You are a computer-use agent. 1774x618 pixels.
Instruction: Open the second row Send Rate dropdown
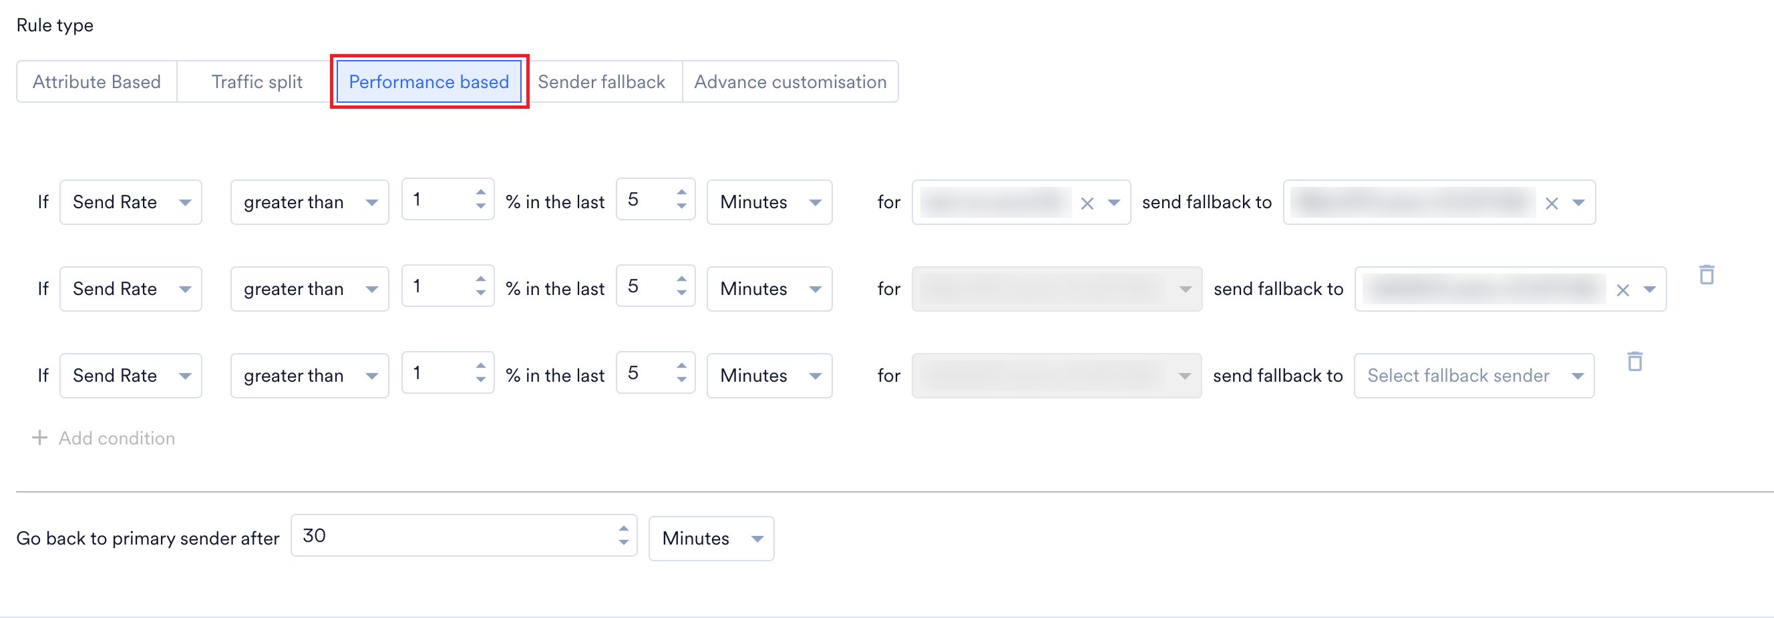(131, 289)
